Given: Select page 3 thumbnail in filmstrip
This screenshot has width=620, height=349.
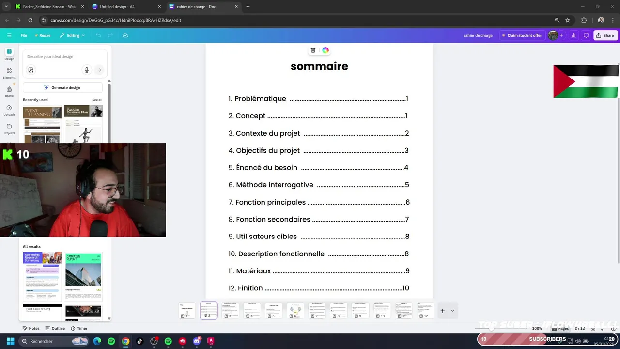Looking at the screenshot, I should (231, 311).
